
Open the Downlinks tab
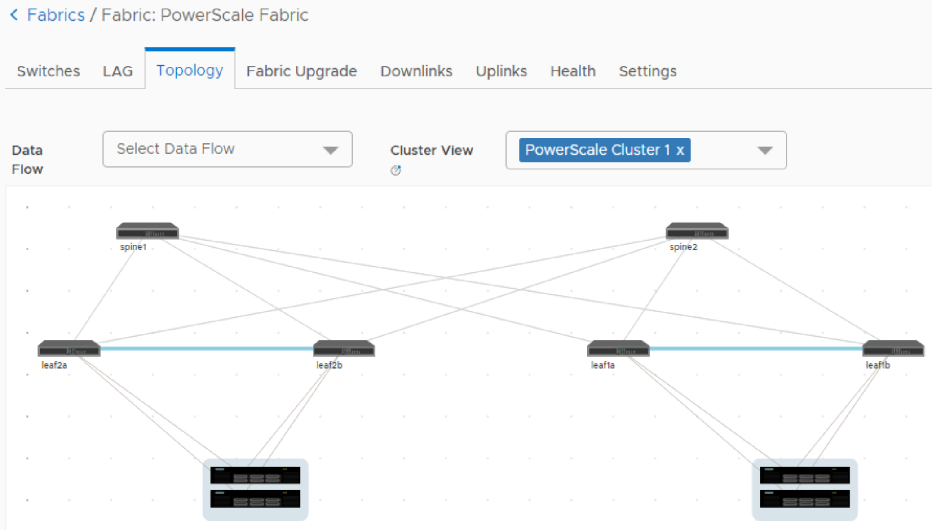(x=416, y=71)
